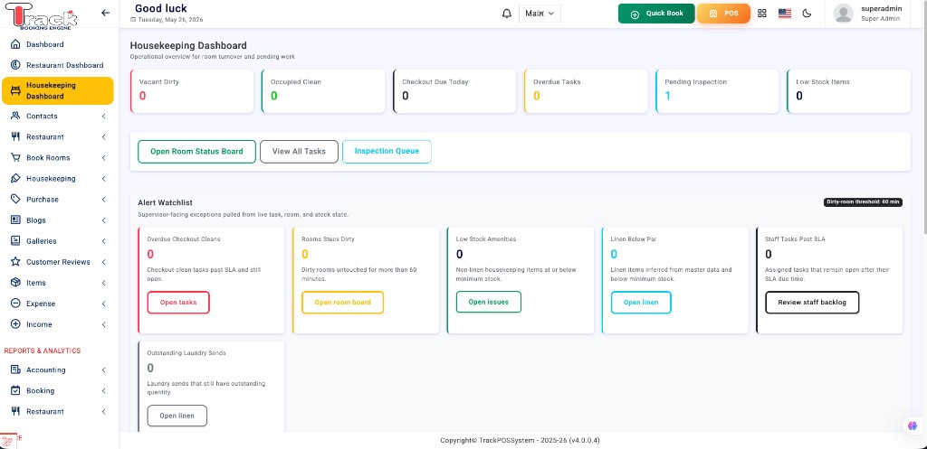Click the purple assistant icon at bottom right

point(913,425)
